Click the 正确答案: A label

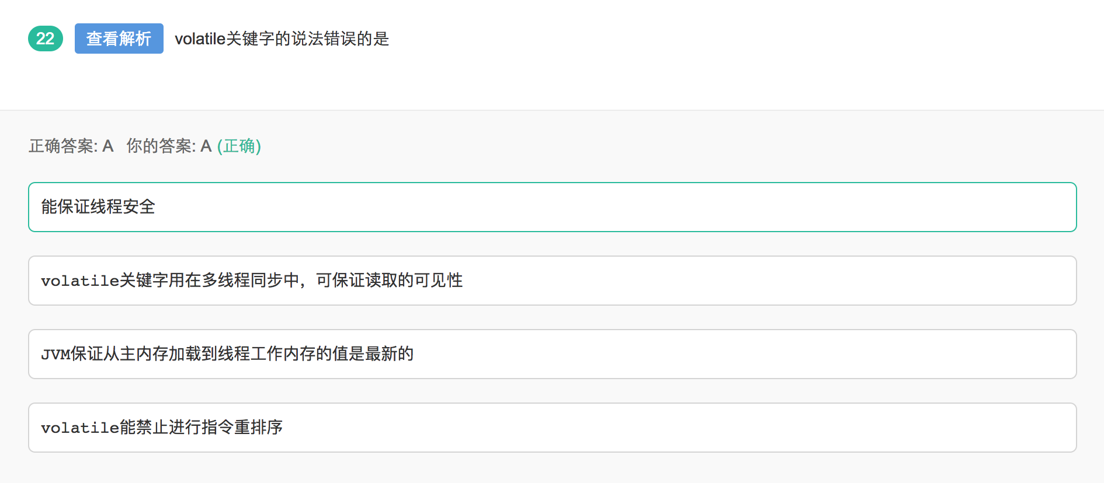[71, 146]
